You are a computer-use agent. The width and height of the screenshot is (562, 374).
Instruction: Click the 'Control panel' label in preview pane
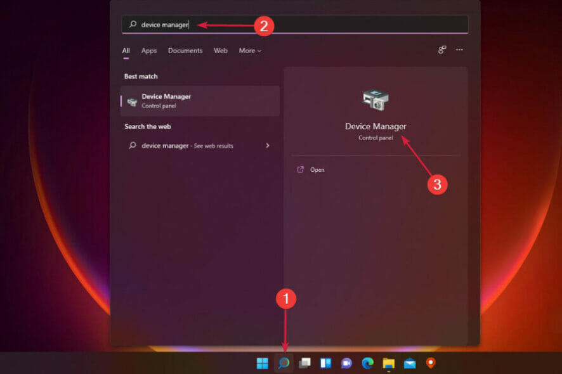[376, 138]
